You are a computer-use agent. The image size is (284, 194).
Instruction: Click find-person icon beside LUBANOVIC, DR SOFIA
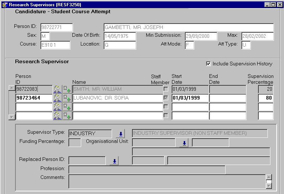coord(67,98)
